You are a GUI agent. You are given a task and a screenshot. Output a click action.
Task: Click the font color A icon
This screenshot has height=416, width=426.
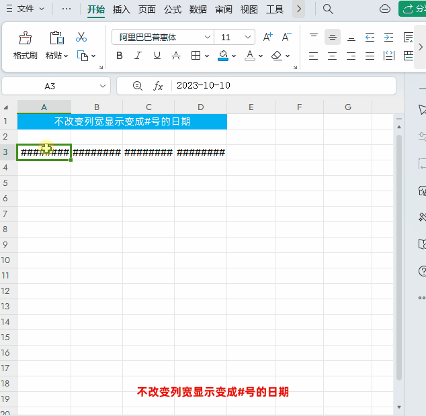point(250,56)
